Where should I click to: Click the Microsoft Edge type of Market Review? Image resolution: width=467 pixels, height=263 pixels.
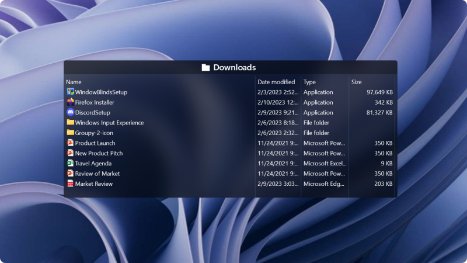click(x=324, y=184)
